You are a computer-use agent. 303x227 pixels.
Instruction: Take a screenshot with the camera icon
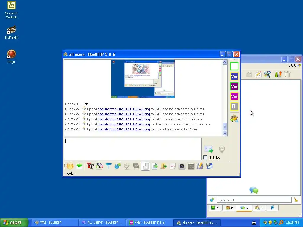tap(182, 166)
